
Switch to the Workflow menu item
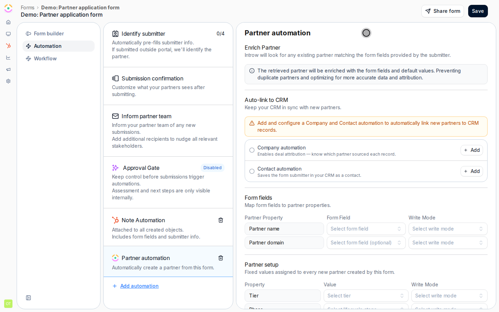point(59,59)
